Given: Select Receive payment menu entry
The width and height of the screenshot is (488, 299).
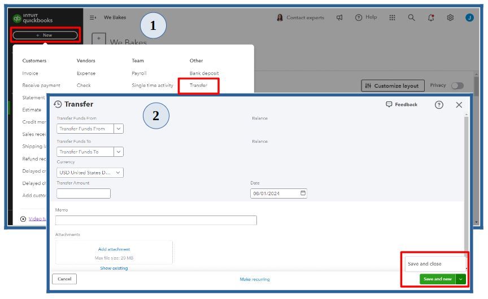Looking at the screenshot, I should pyautogui.click(x=41, y=85).
